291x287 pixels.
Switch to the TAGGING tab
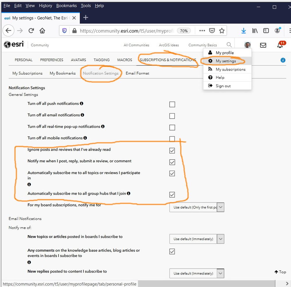tap(102, 60)
